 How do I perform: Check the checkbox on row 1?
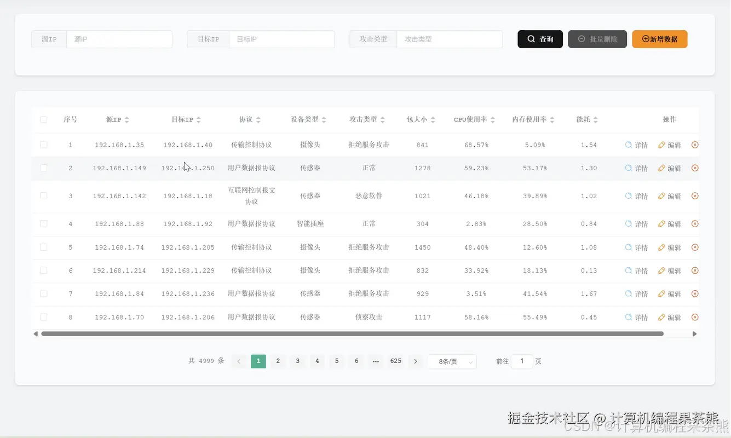pyautogui.click(x=44, y=145)
